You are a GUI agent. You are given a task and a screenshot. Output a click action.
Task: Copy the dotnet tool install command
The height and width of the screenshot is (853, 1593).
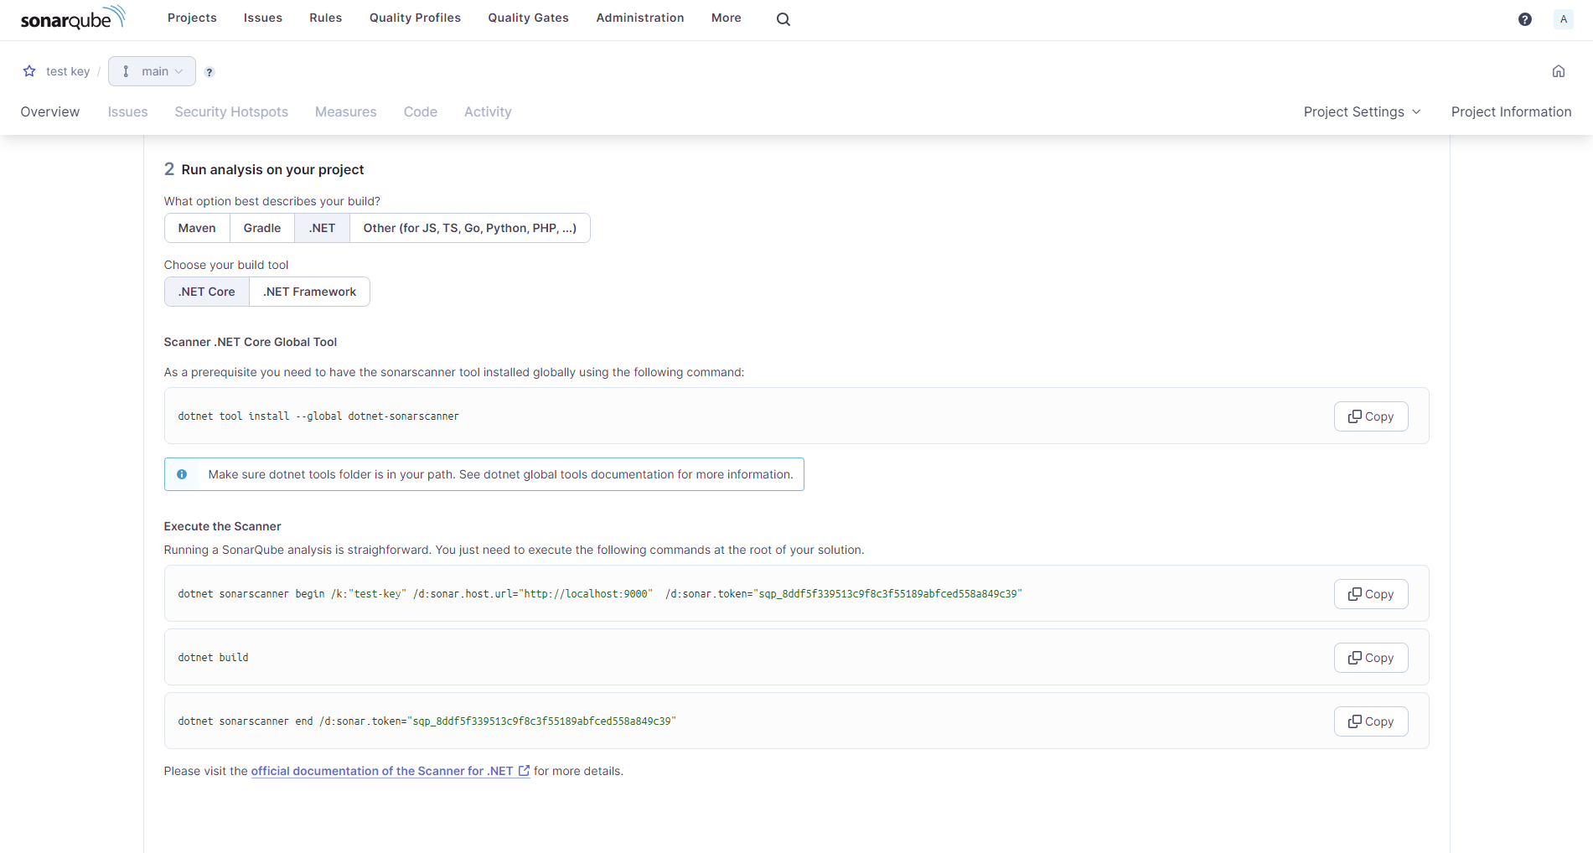click(1370, 416)
